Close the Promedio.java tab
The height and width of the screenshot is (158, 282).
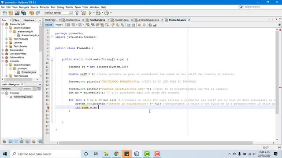tap(189, 20)
